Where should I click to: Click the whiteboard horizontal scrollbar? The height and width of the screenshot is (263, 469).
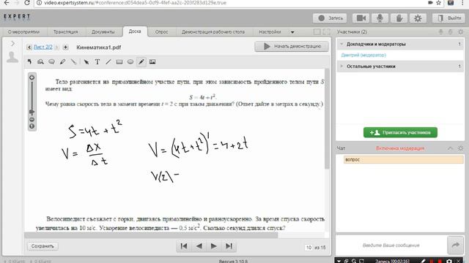[151, 235]
